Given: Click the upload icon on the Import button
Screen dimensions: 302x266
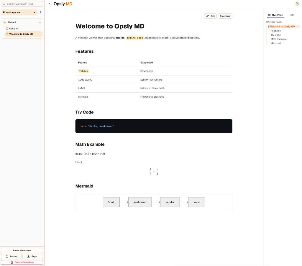Looking at the screenshot, I should click(7, 256).
